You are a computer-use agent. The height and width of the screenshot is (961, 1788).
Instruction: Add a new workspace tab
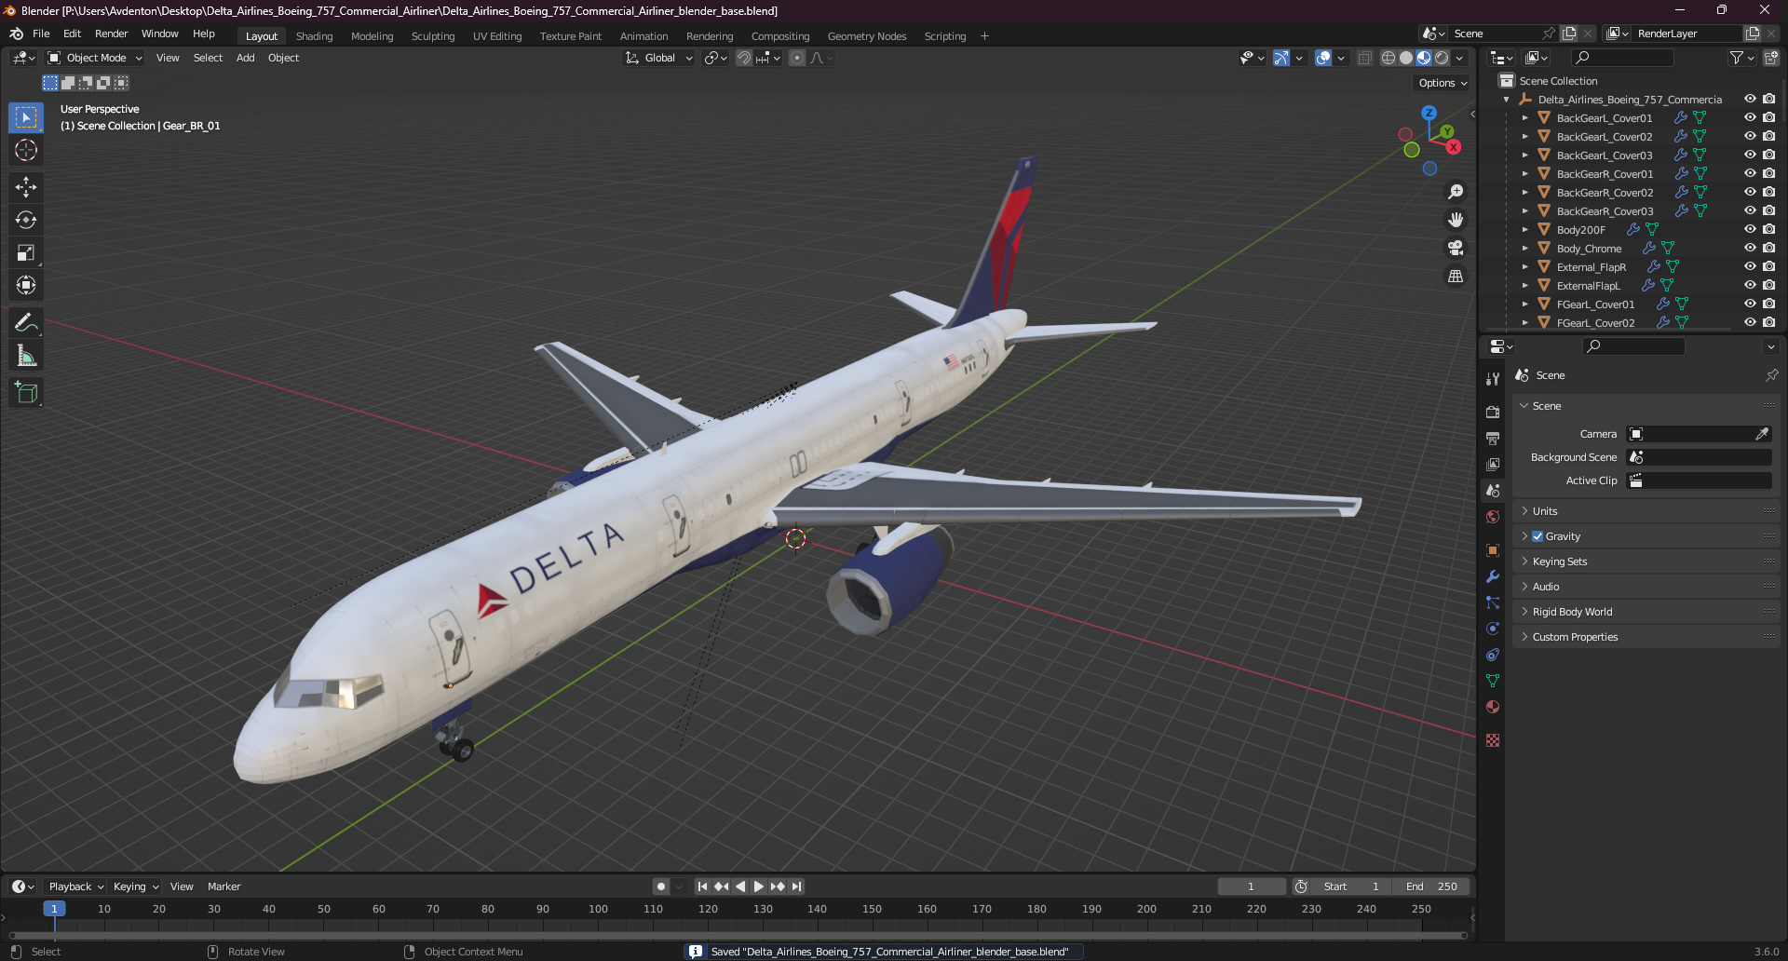click(x=984, y=36)
